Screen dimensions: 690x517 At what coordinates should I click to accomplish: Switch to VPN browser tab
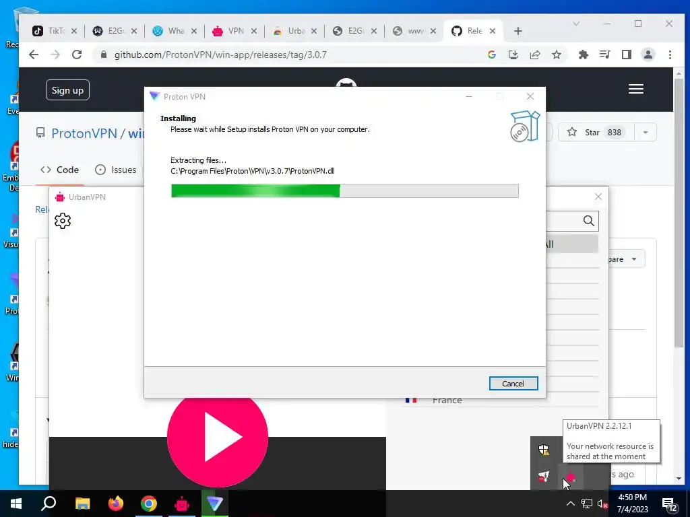(x=229, y=31)
